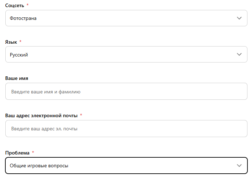Click the red asterisk beside Язык
This screenshot has width=251, height=179.
point(20,42)
